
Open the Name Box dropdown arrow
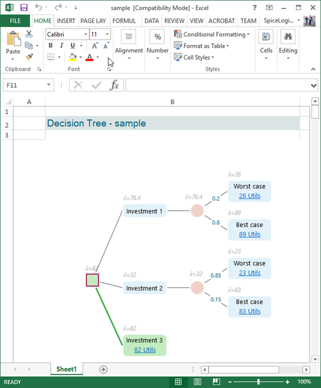[49, 85]
